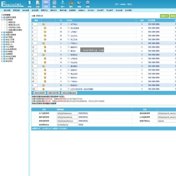Toggle the expand-all icon in table header

[48, 20]
